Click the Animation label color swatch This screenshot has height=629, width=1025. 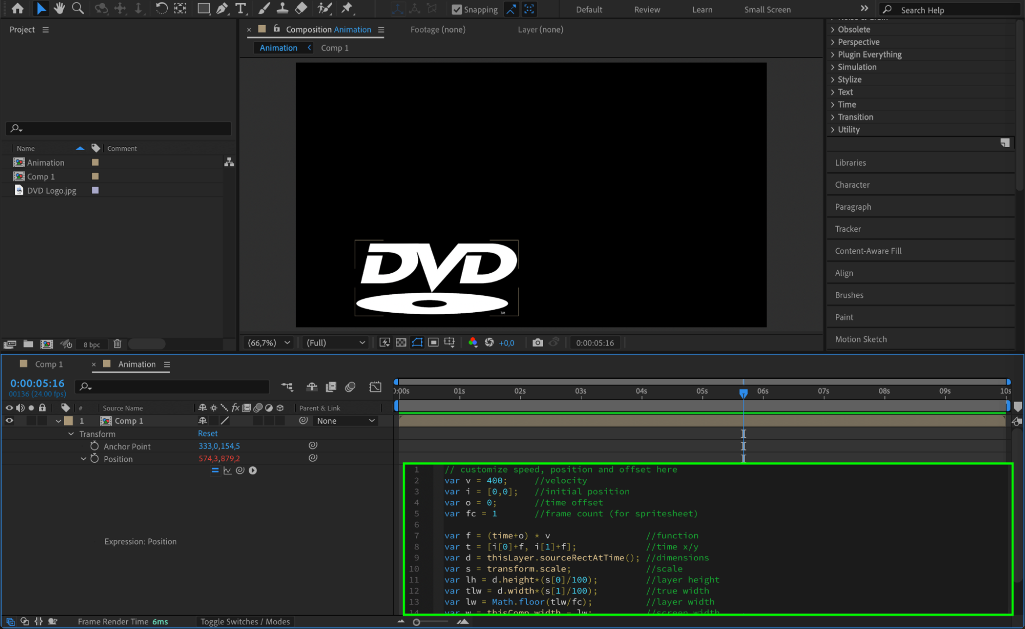click(x=95, y=163)
